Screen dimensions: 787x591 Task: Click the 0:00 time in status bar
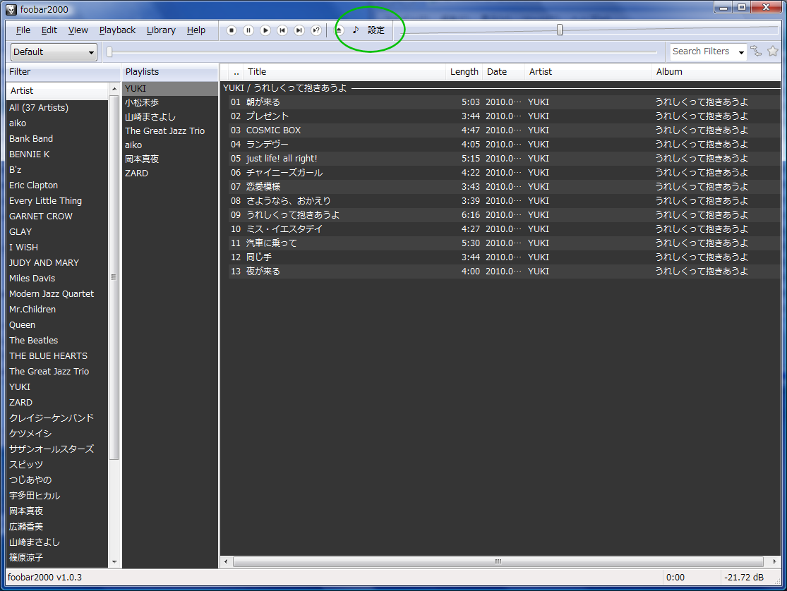pyautogui.click(x=675, y=578)
